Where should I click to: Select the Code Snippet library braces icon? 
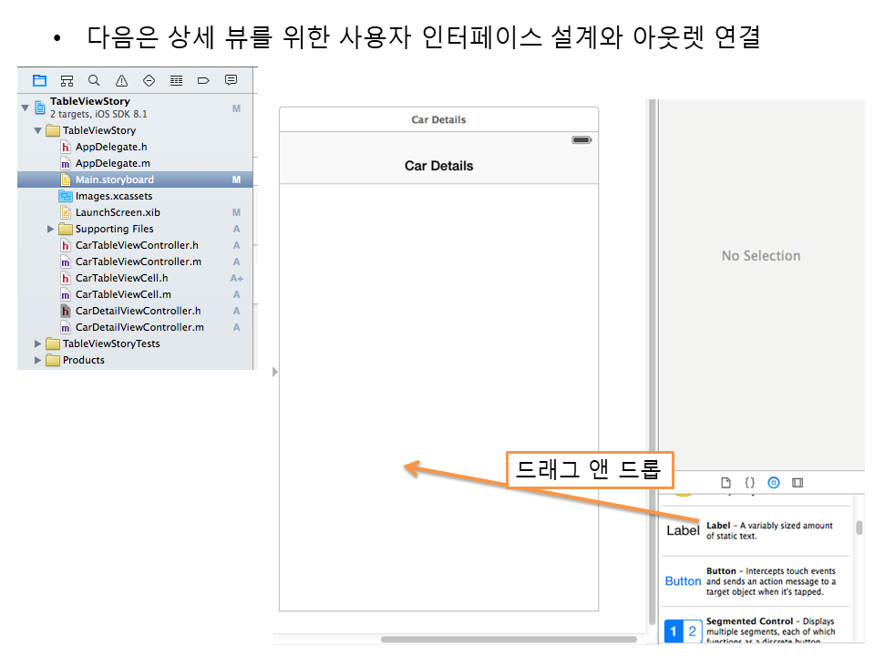pos(750,482)
